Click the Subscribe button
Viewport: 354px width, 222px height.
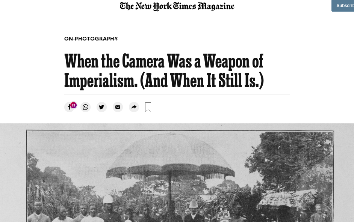pos(343,6)
